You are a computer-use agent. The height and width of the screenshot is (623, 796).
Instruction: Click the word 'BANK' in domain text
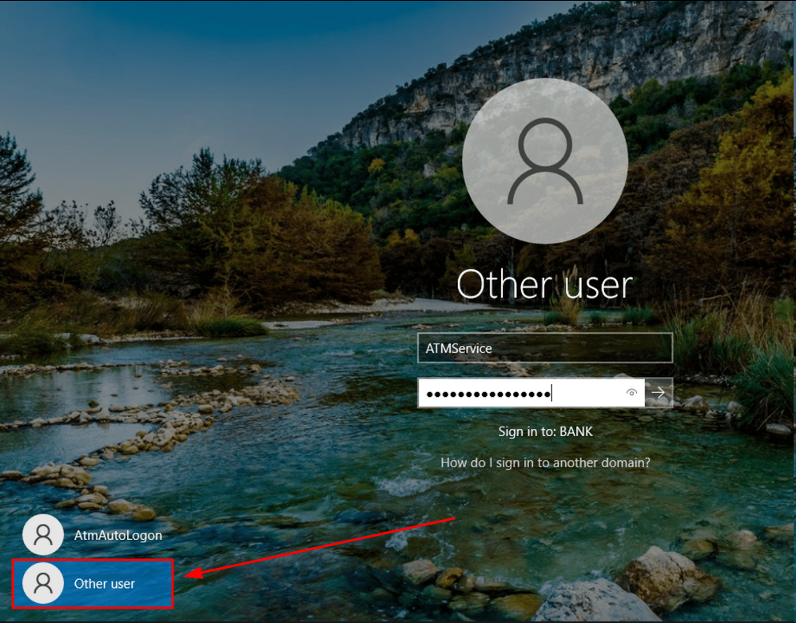(576, 432)
